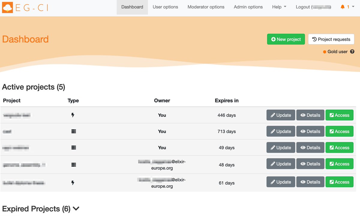Click the Gold user label

pos(337,52)
